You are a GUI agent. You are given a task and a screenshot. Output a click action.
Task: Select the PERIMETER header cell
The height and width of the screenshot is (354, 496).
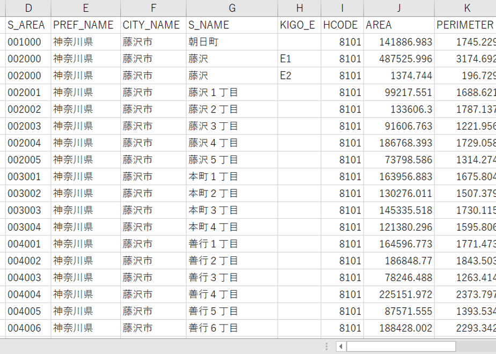[x=465, y=25]
